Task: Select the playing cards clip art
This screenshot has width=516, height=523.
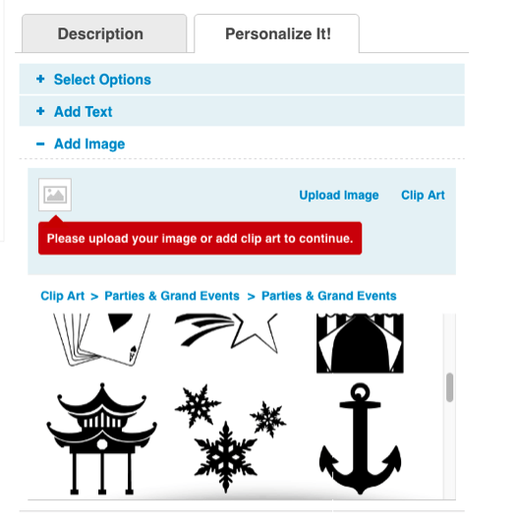Action: 102,339
